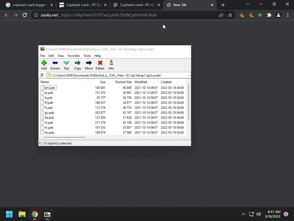Click the vertical scrollbar in file list
This screenshot has width=294, height=221.
[188, 102]
